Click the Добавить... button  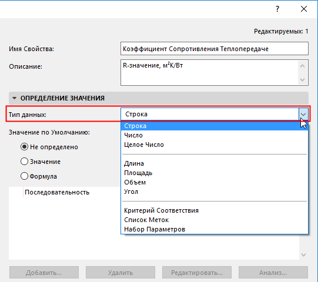tap(44, 273)
